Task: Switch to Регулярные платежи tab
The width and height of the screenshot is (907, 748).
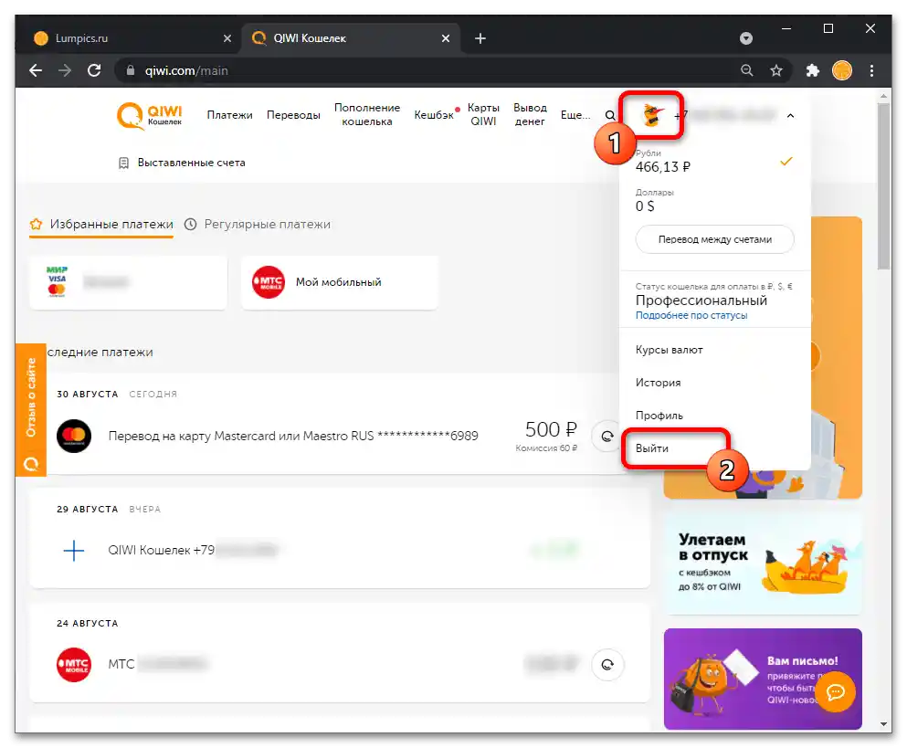Action: [x=258, y=224]
